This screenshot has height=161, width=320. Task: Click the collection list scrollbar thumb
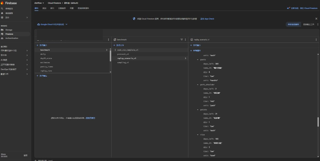[x=110, y=56]
